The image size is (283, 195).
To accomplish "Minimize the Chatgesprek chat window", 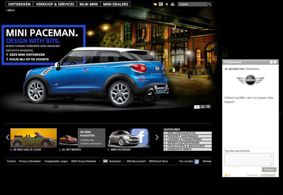I will click(x=271, y=62).
